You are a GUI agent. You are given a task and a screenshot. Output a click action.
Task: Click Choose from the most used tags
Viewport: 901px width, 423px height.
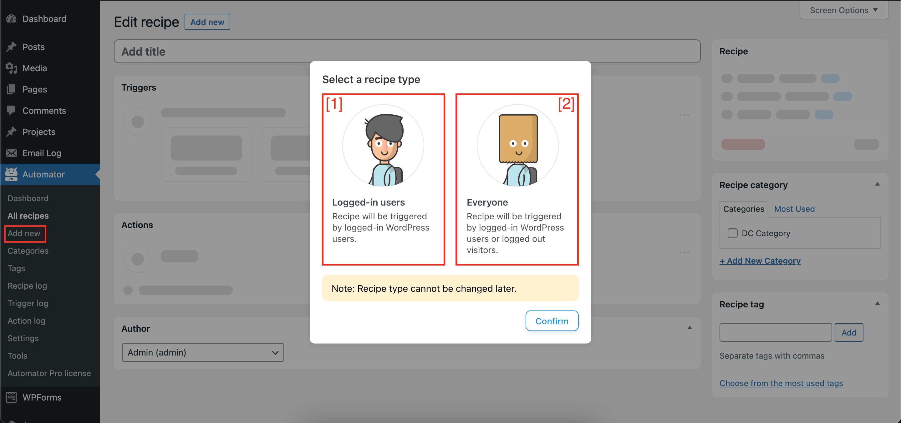point(781,383)
